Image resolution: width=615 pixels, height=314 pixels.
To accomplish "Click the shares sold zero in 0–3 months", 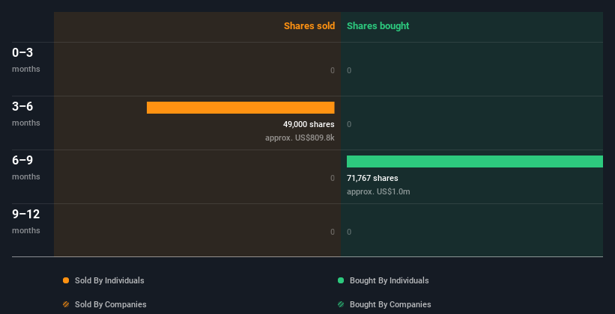I will pos(333,70).
